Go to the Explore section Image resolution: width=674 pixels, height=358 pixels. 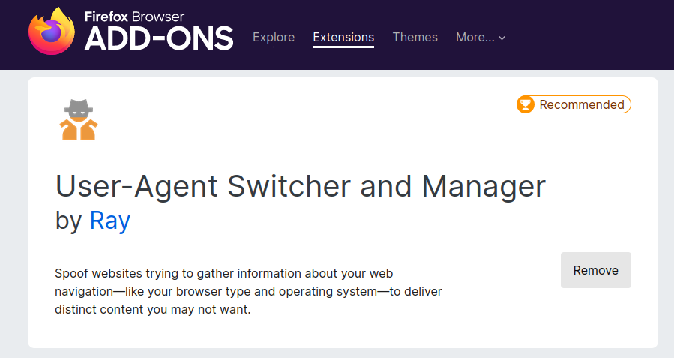pyautogui.click(x=274, y=38)
